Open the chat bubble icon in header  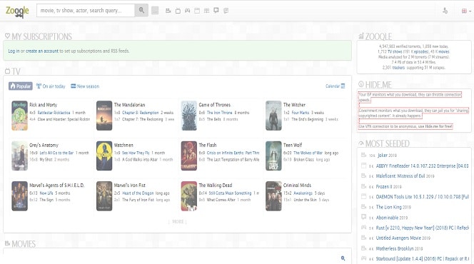tap(216, 11)
